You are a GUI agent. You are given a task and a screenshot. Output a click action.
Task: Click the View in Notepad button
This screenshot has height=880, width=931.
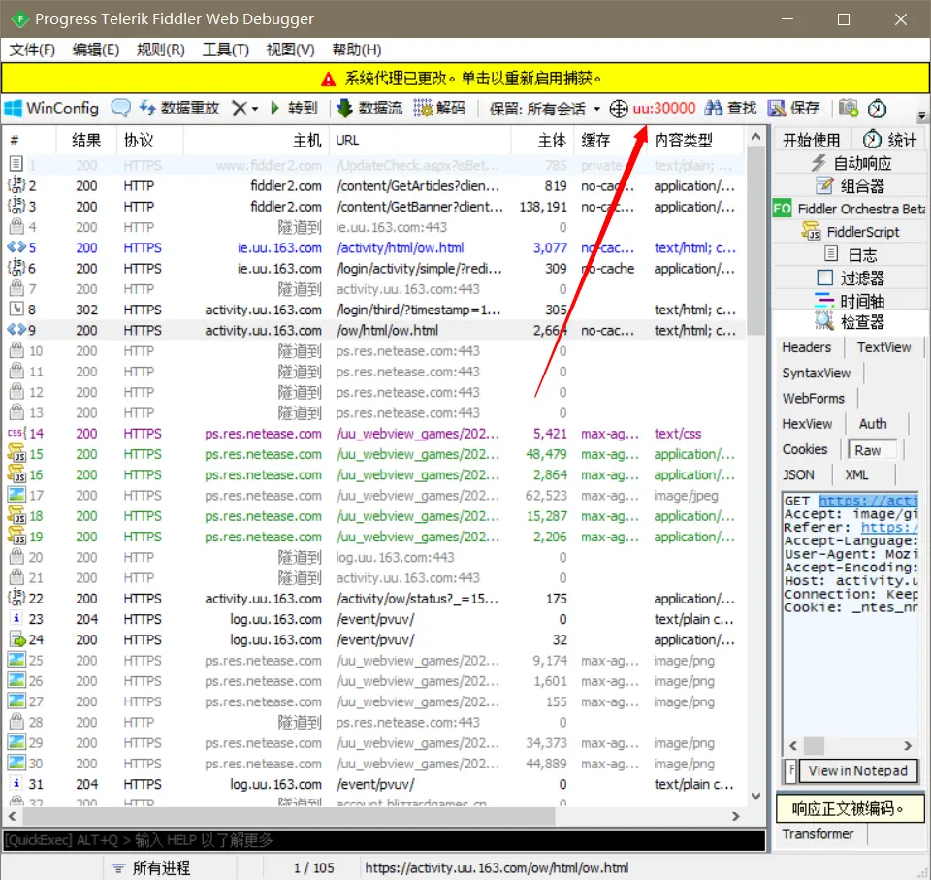tap(859, 771)
